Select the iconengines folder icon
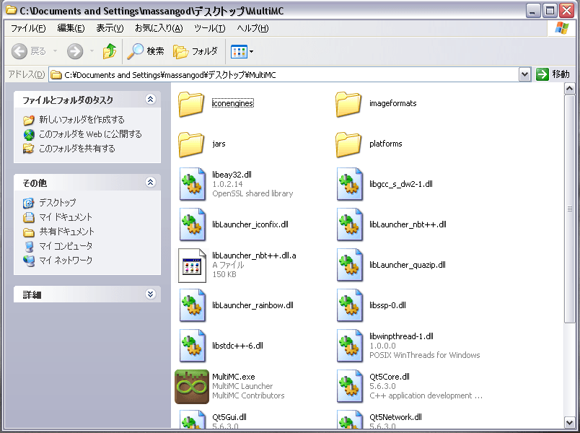580x433 pixels. 191,104
